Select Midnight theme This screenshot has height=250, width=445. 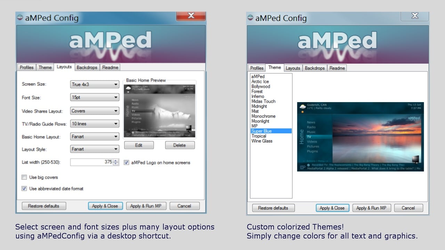259,106
